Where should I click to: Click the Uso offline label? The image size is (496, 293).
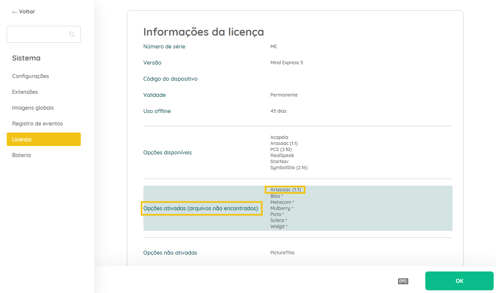[x=157, y=111]
